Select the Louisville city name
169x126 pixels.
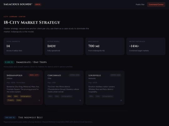coord(95,75)
